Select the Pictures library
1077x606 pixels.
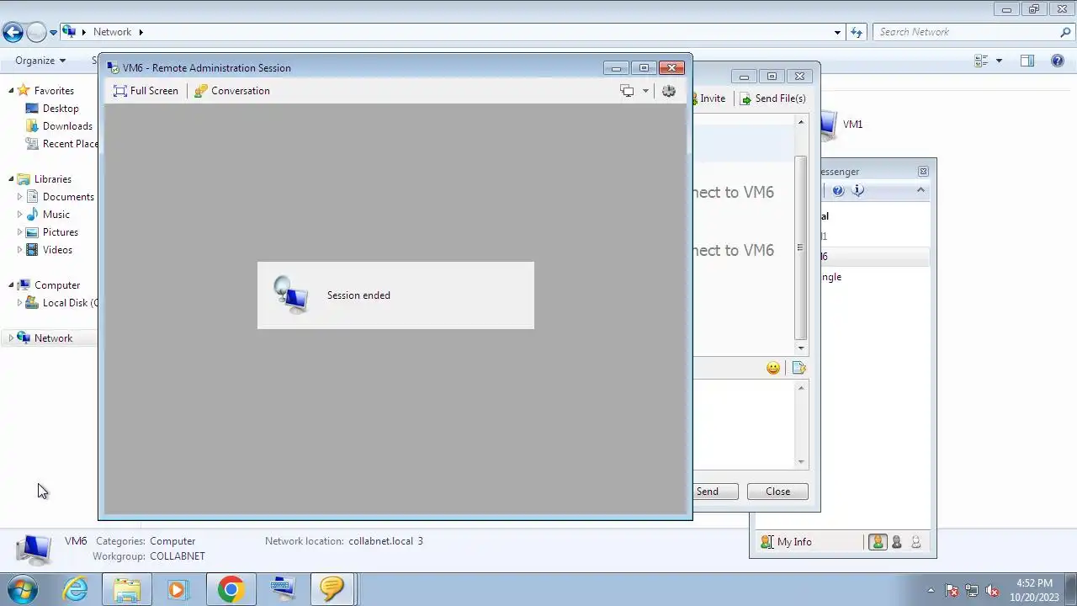pyautogui.click(x=61, y=232)
